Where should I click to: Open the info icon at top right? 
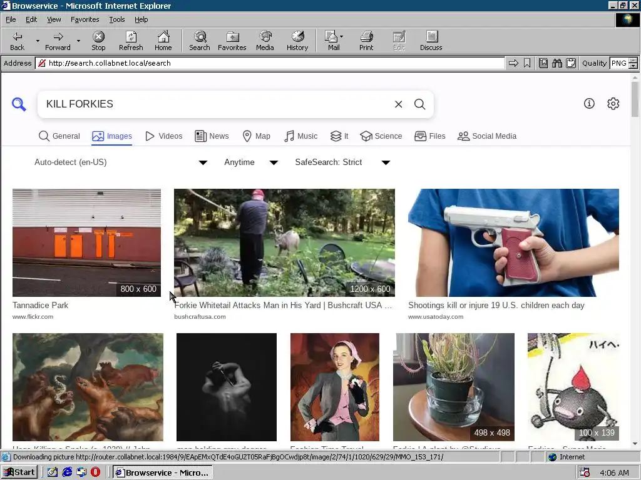pyautogui.click(x=589, y=104)
